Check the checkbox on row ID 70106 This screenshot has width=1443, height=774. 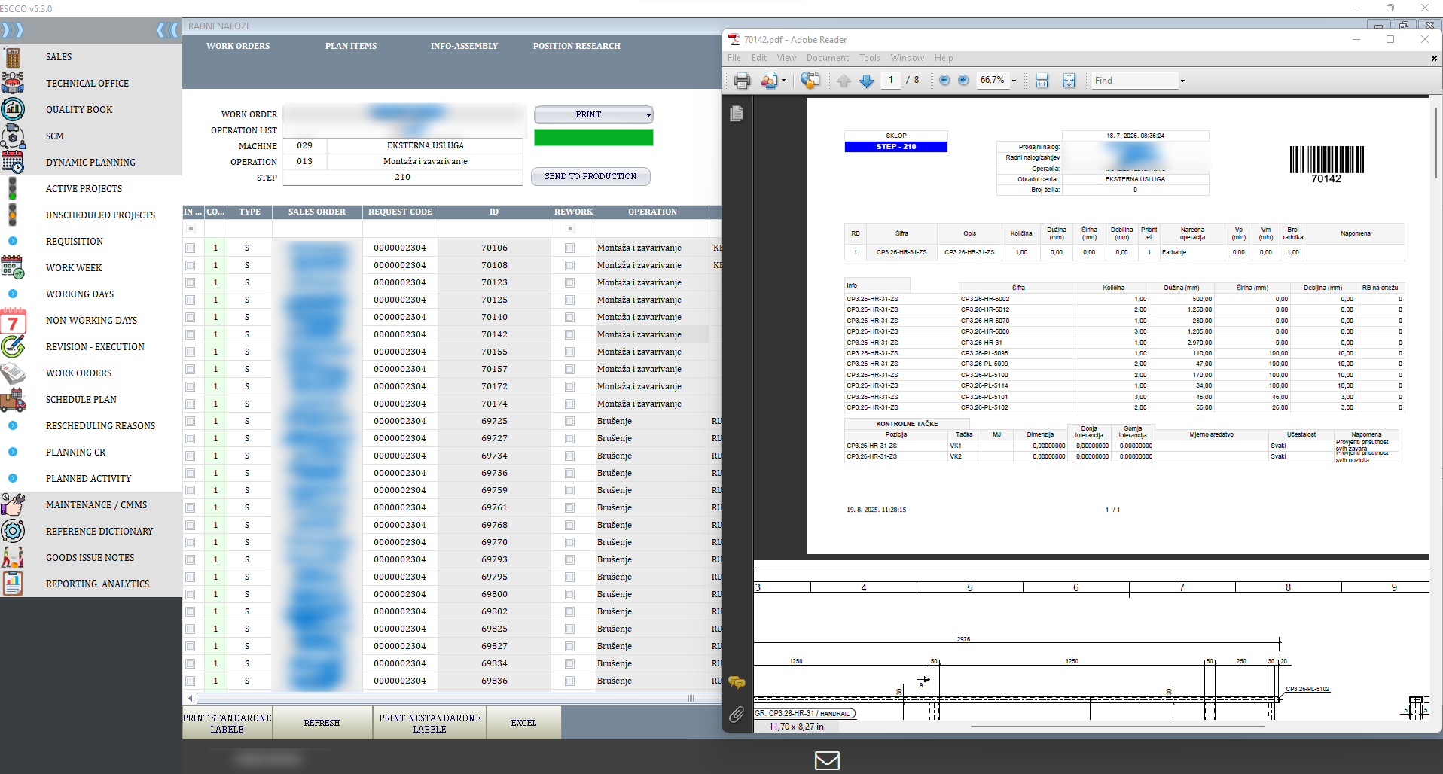tap(189, 248)
